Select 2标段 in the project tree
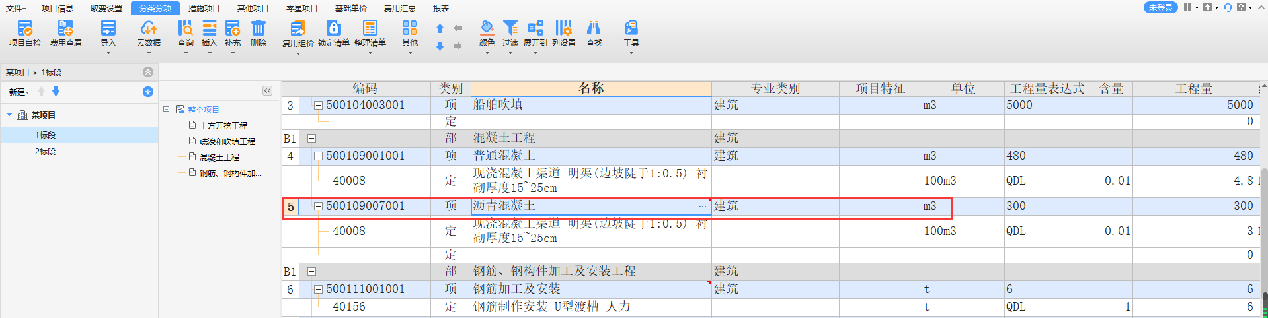The width and height of the screenshot is (1268, 318). (46, 152)
